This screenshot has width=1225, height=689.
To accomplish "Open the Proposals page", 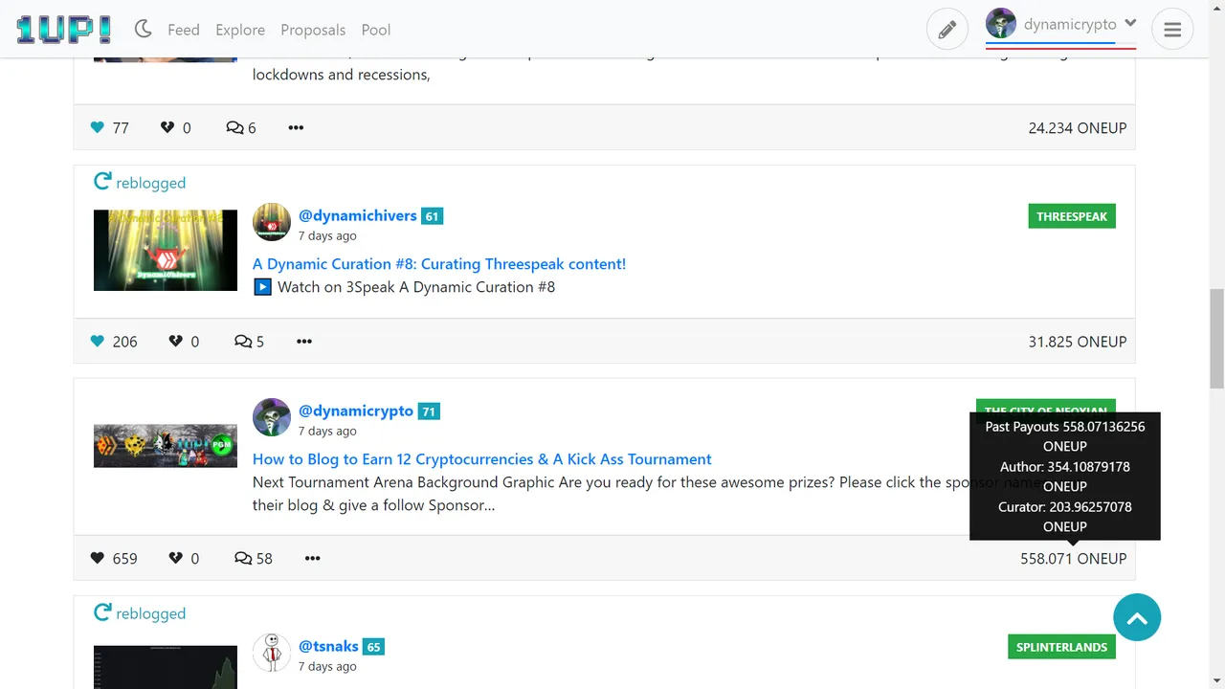I will pyautogui.click(x=313, y=30).
